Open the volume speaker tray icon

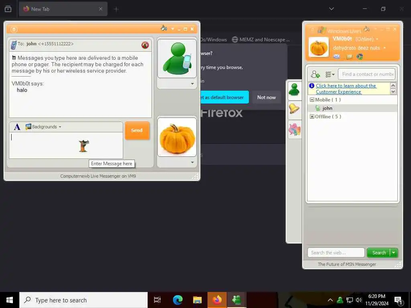(359, 300)
